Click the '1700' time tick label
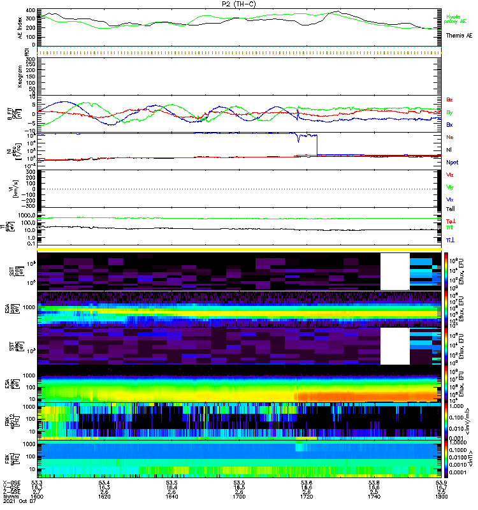The image size is (478, 510). (239, 497)
